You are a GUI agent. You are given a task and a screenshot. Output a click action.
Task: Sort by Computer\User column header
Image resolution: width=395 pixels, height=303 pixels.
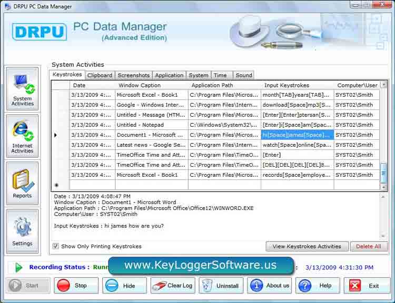click(x=357, y=85)
